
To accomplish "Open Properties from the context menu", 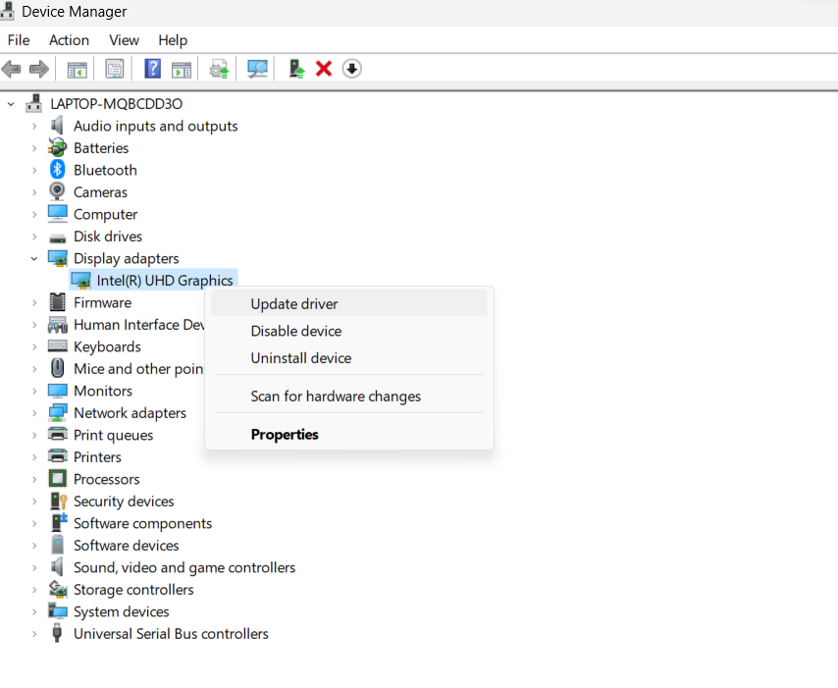I will pos(349,434).
